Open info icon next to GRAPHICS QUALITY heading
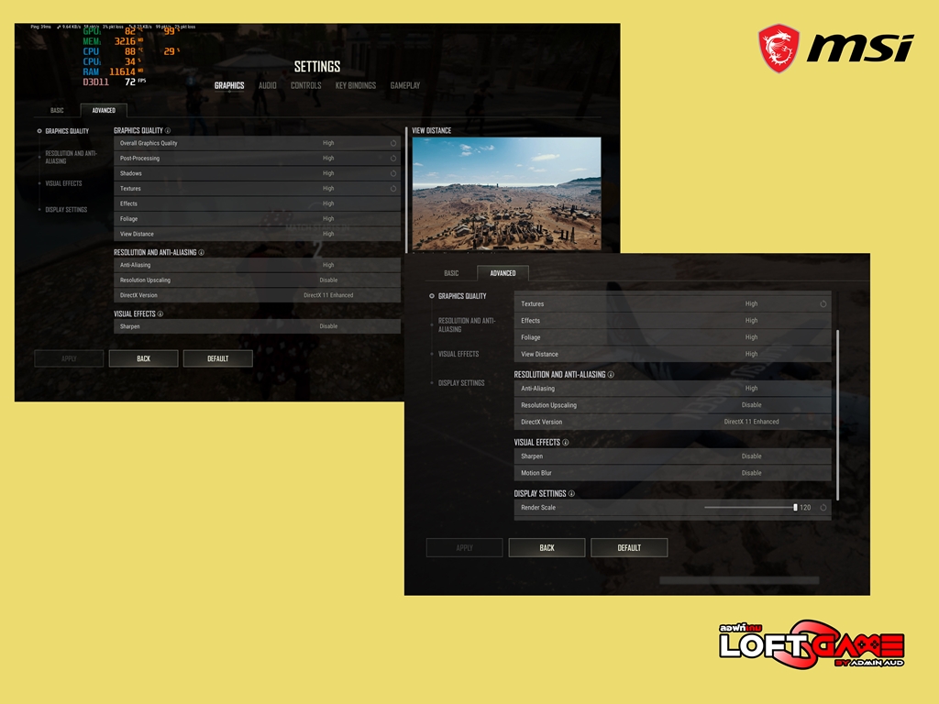 click(x=168, y=130)
